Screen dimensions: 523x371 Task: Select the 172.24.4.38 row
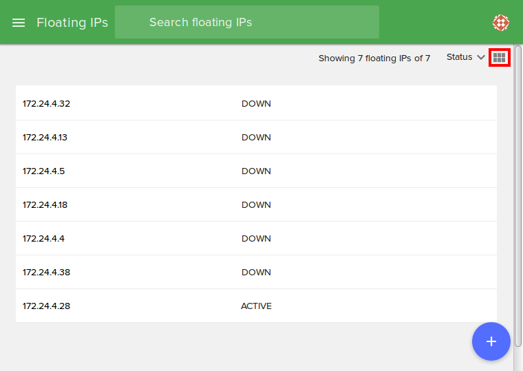click(x=47, y=273)
